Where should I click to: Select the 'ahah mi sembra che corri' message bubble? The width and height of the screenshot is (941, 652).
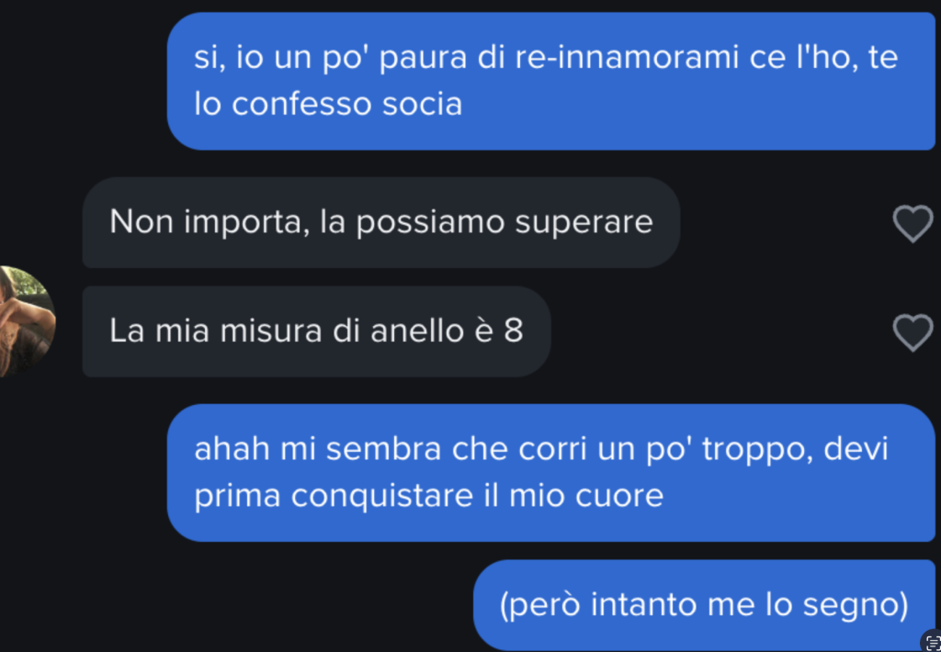[x=551, y=473]
